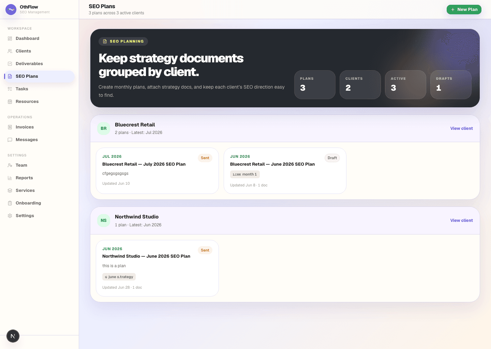Viewport: 491px width, 349px height.
Task: Click the Draft status badge
Action: click(x=332, y=158)
